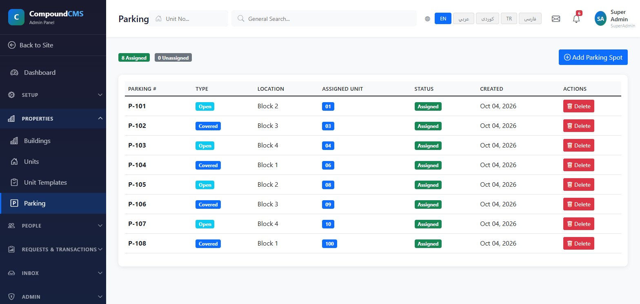Open the Dashboard gauge icon

(x=14, y=73)
